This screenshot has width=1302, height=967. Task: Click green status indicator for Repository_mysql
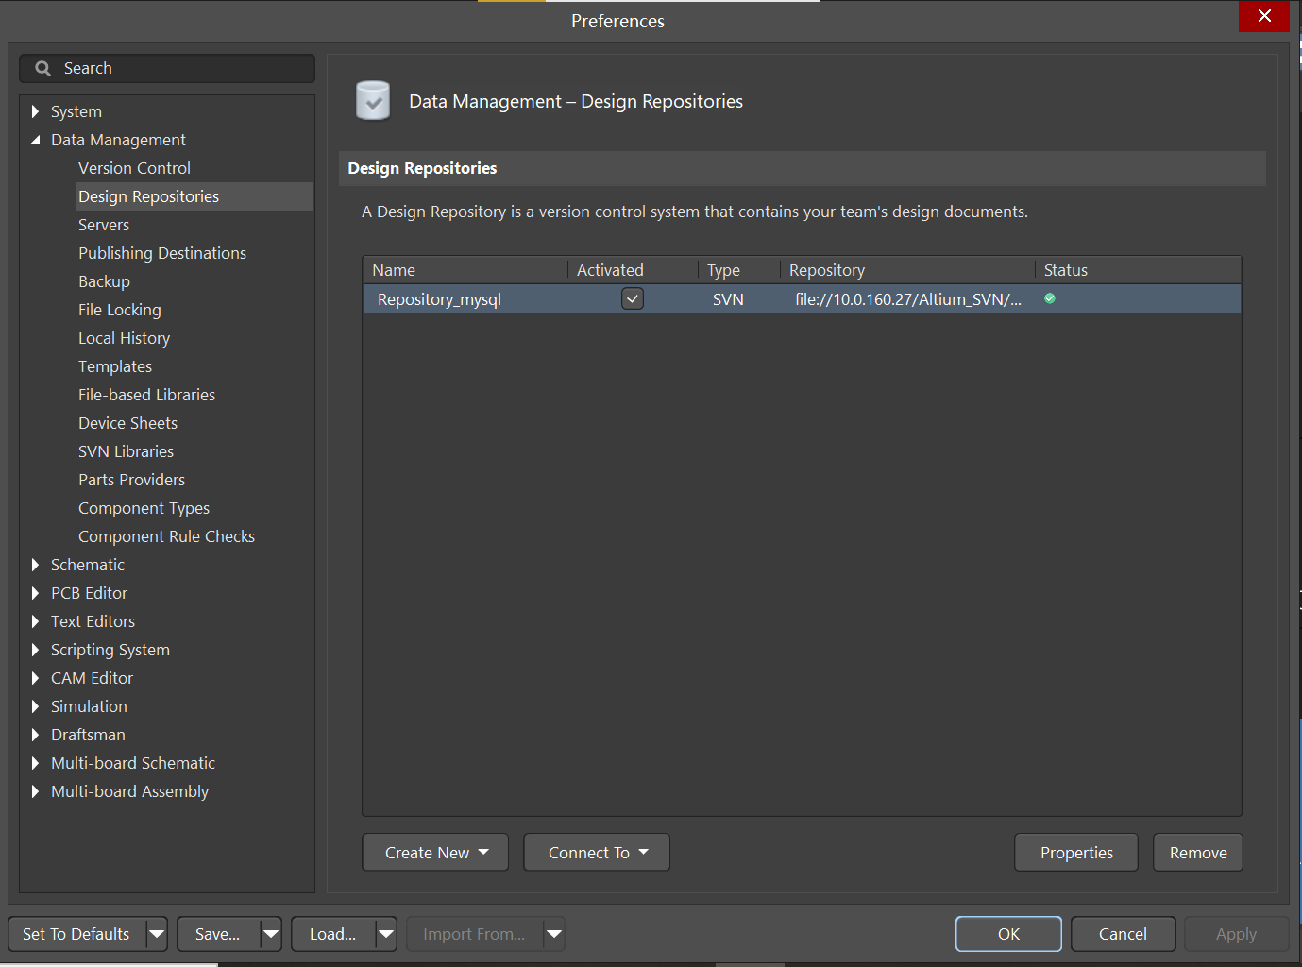[1050, 298]
